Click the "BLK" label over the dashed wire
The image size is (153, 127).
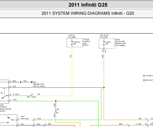click(25, 81)
